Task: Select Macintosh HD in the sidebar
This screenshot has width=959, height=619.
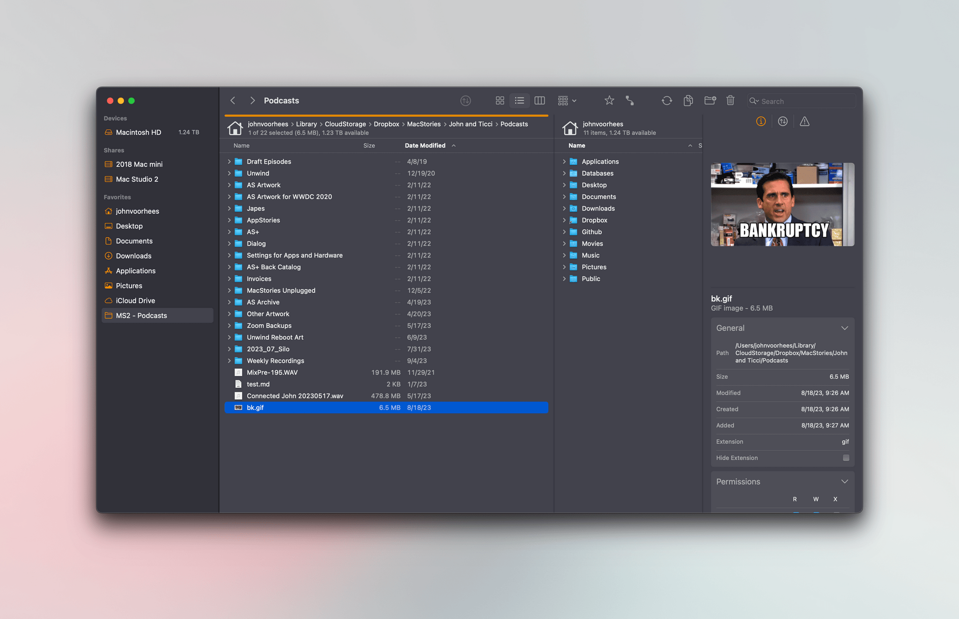Action: point(157,133)
